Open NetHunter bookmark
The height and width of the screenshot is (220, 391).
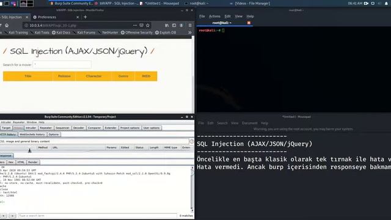point(108,32)
